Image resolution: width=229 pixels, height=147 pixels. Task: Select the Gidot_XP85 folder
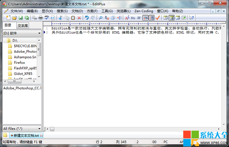coord(23,73)
